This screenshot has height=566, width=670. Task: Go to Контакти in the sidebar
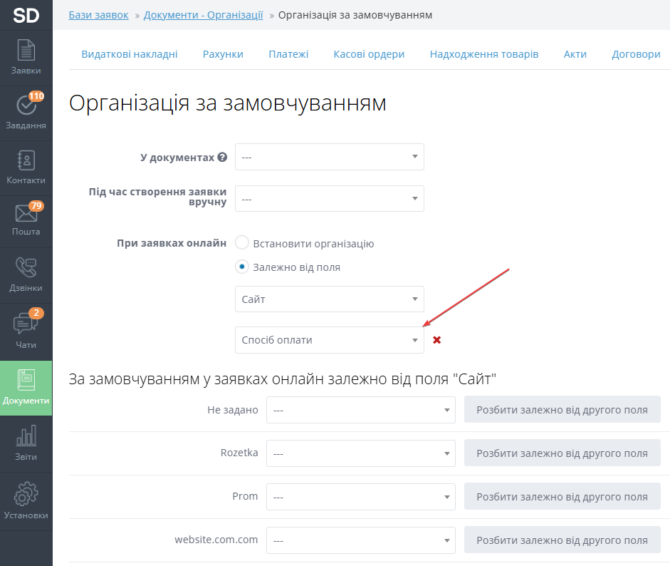point(26,167)
